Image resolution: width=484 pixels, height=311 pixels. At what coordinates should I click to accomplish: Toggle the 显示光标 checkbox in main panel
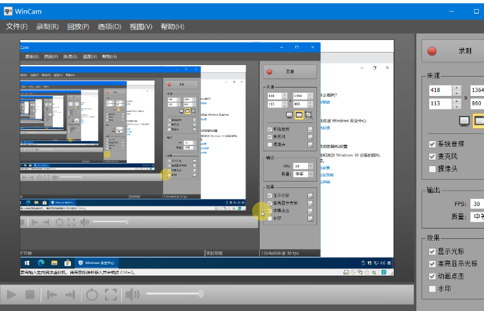pyautogui.click(x=432, y=252)
